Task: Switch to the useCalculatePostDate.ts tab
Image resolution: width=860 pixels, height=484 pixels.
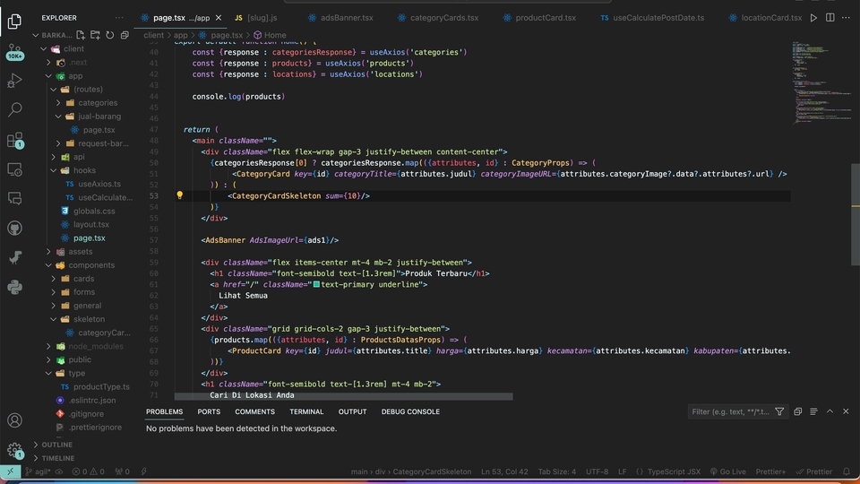Action: click(653, 18)
